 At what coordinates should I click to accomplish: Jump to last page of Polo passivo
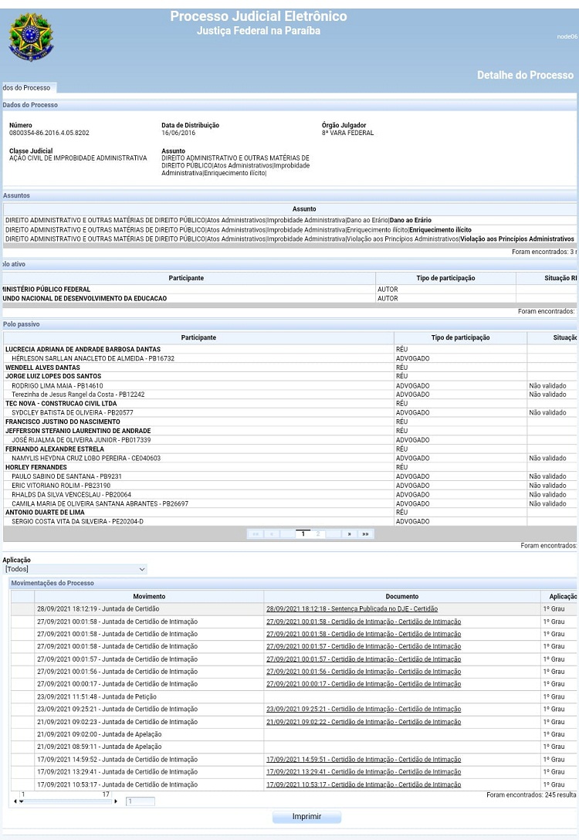[365, 533]
